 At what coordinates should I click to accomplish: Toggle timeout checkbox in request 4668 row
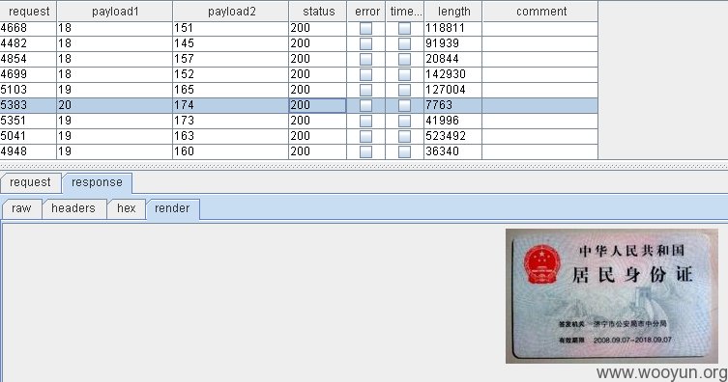pyautogui.click(x=404, y=28)
